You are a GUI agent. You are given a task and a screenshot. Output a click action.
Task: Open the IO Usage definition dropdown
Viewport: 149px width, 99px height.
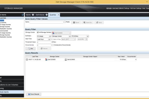coord(44,36)
